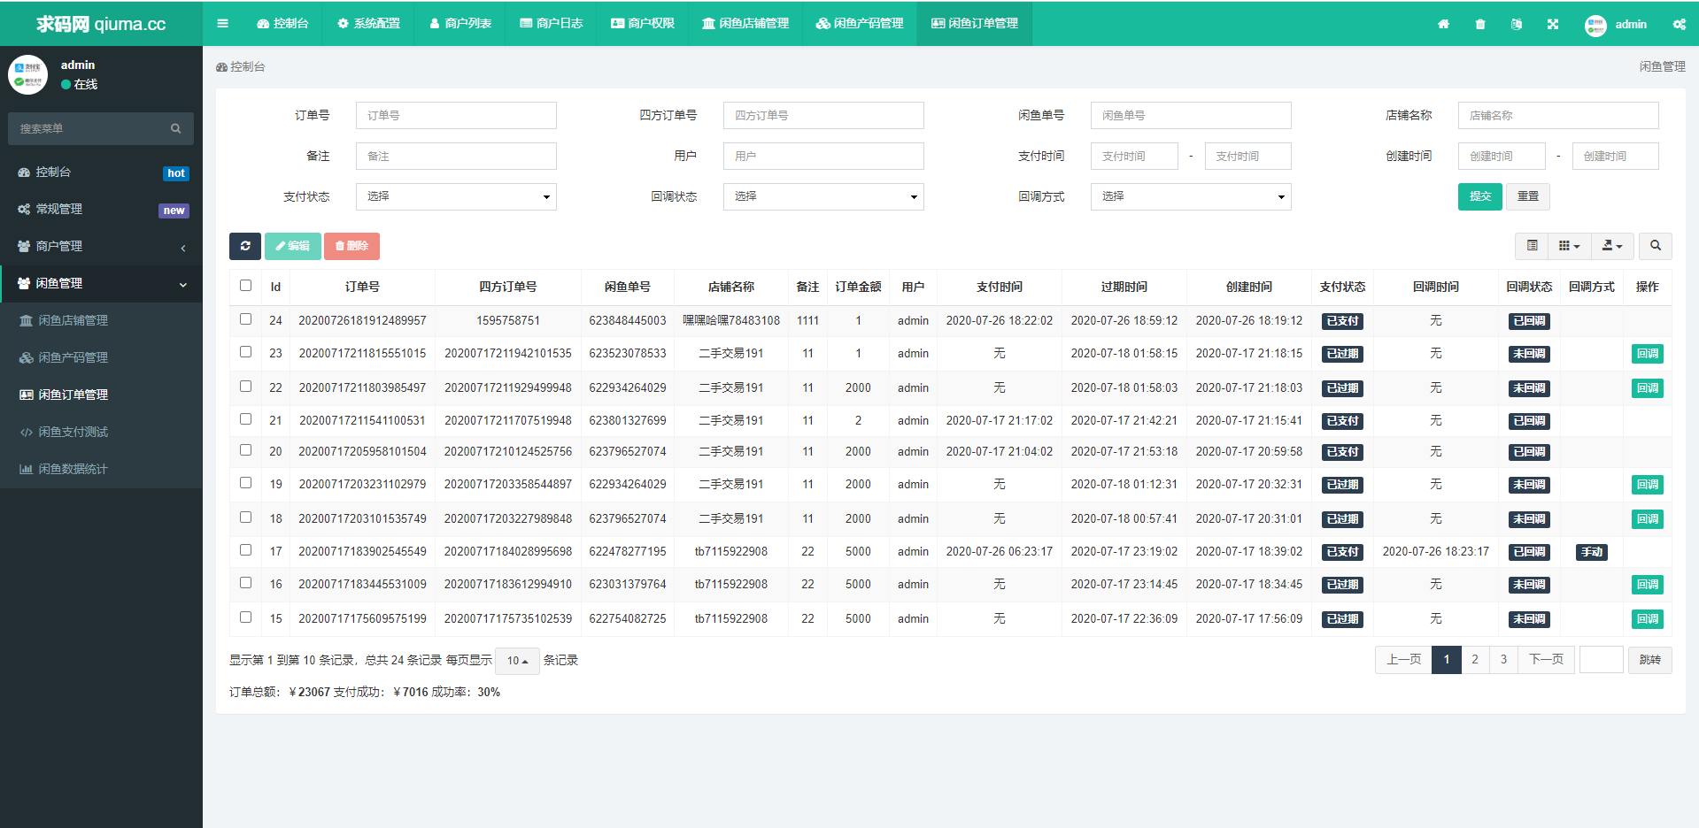
Task: Click the search icon above the order table
Action: pyautogui.click(x=1655, y=246)
